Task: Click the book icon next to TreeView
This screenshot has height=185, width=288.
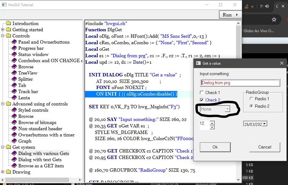Action: tap(14, 73)
